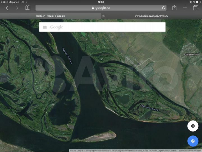The height and width of the screenshot is (152, 202).
Task: Center map on my location button
Action: [x=193, y=126]
